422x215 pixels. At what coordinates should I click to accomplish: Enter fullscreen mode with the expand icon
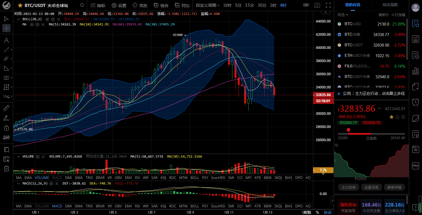tap(328, 5)
